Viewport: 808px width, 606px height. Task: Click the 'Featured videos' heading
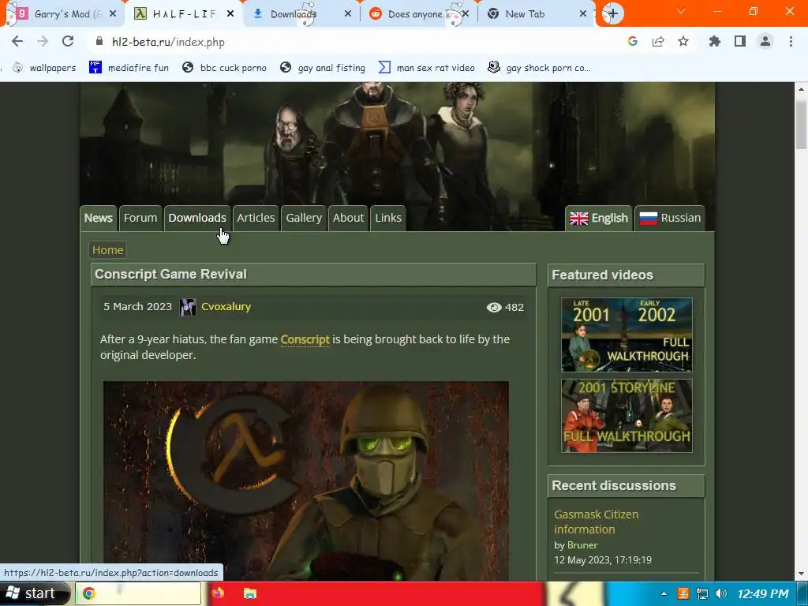tap(602, 275)
